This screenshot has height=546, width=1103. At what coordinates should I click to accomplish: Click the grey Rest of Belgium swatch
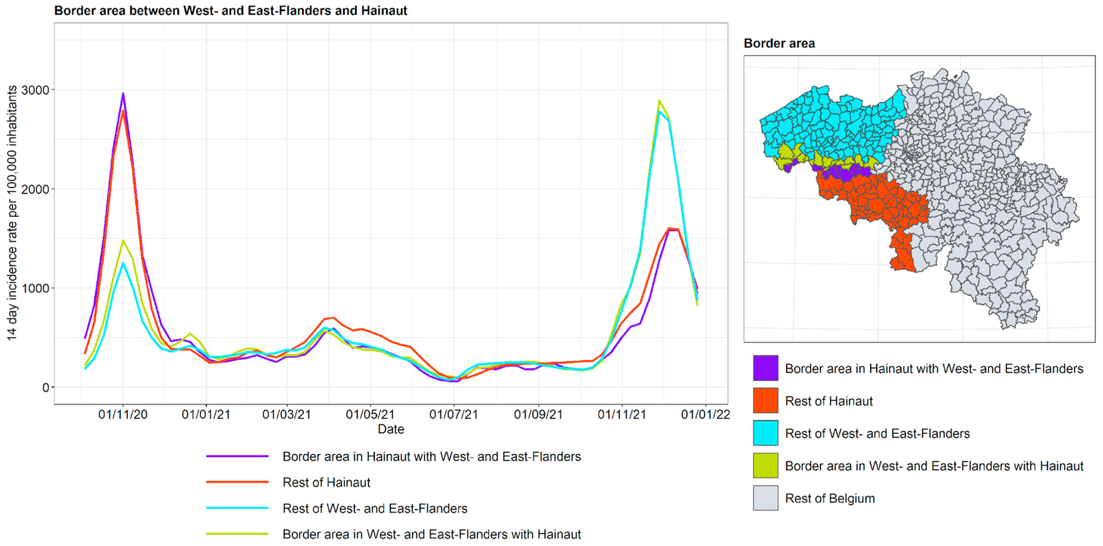click(x=766, y=498)
